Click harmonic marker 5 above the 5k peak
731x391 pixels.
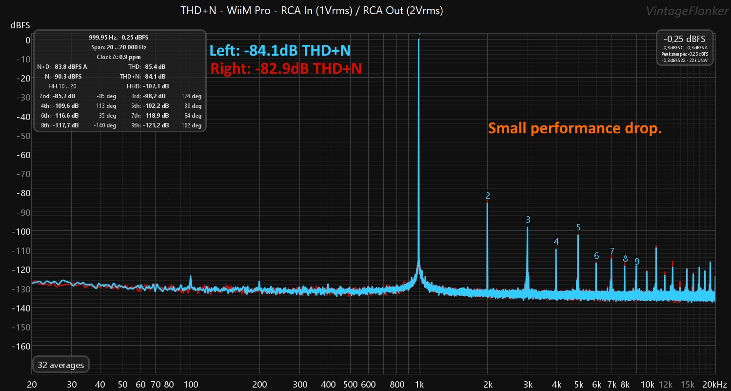tap(578, 227)
